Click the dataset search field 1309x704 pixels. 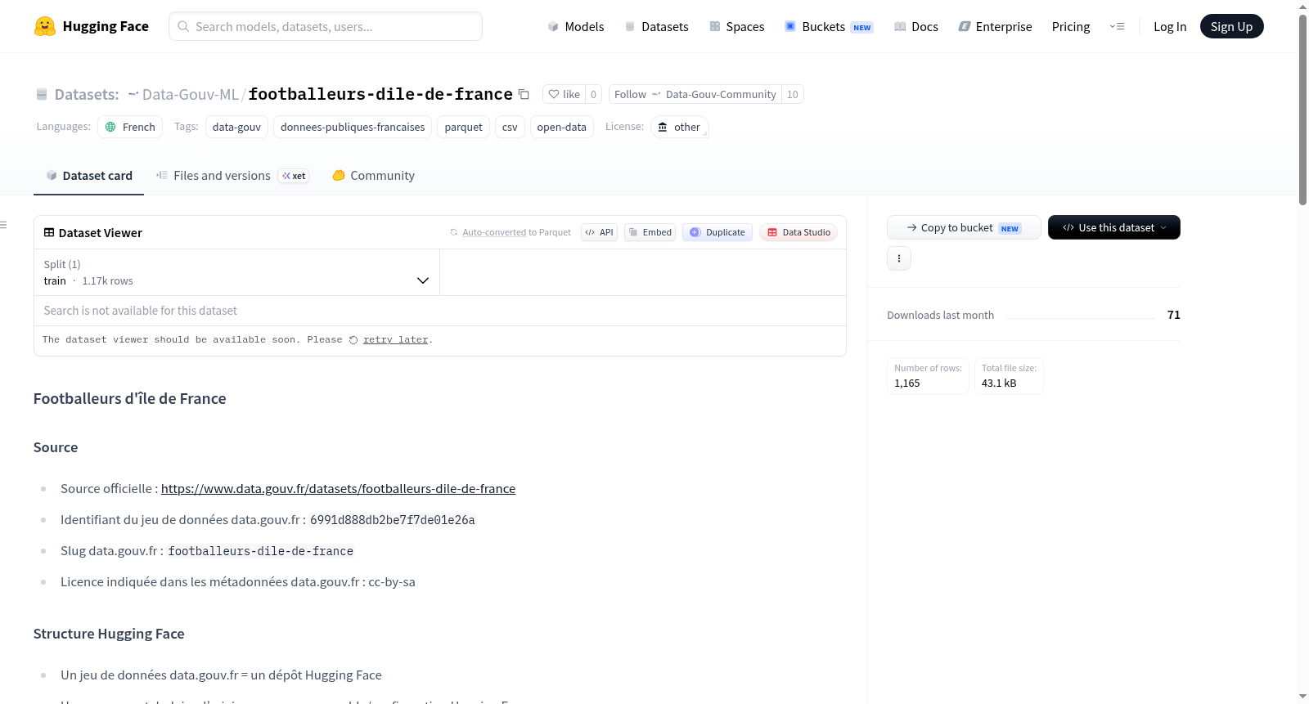440,311
